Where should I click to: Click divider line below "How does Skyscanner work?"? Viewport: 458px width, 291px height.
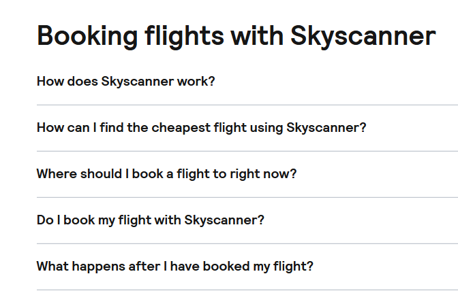pyautogui.click(x=247, y=105)
